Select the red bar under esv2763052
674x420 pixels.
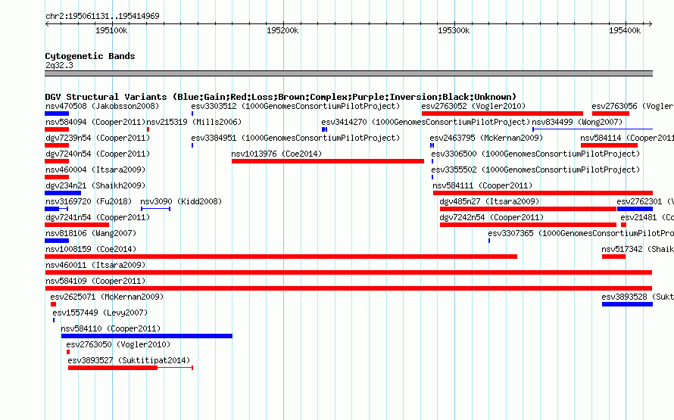(x=502, y=114)
